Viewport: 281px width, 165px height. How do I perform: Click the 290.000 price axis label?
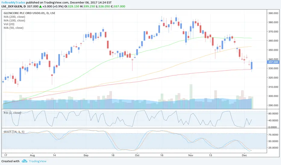(x=273, y=105)
